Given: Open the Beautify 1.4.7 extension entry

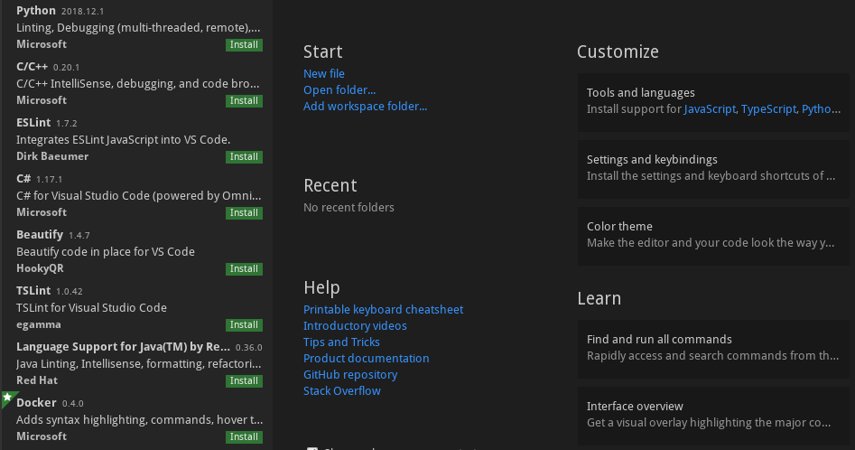Looking at the screenshot, I should pos(136,251).
